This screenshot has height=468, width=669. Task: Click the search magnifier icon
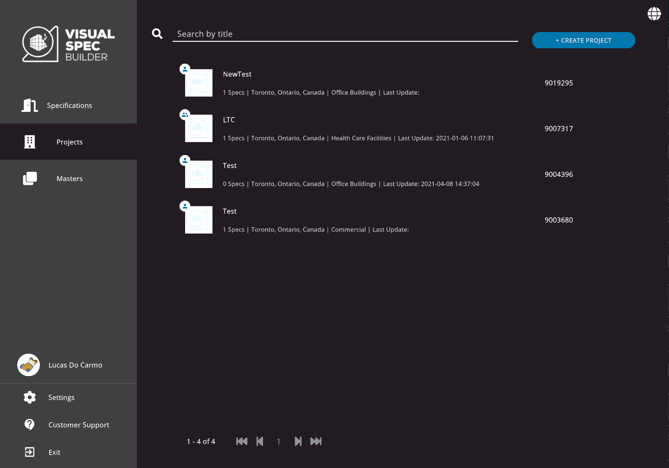tap(157, 34)
